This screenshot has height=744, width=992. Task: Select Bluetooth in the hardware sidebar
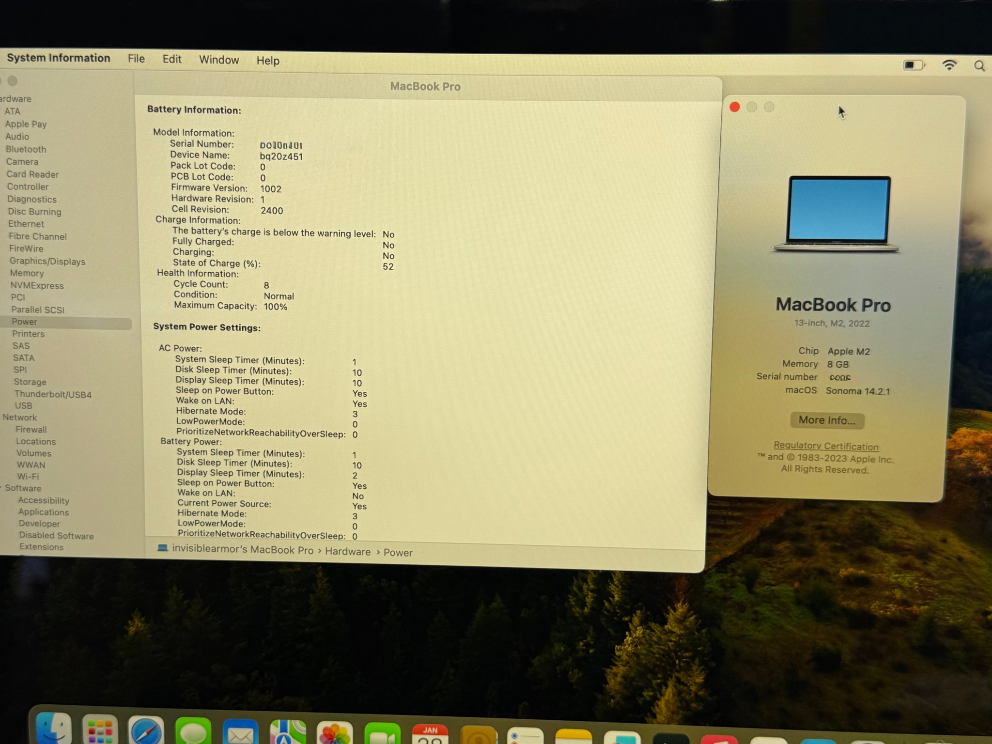pos(26,149)
